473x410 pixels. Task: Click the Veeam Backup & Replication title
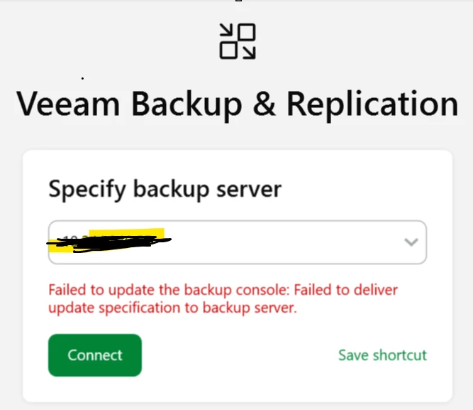click(237, 104)
